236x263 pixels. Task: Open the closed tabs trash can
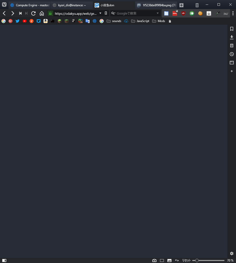197,5
